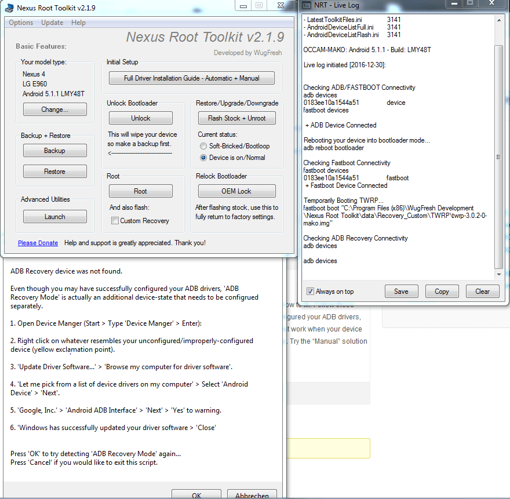
Task: Click the Restore button
Action: tap(54, 172)
